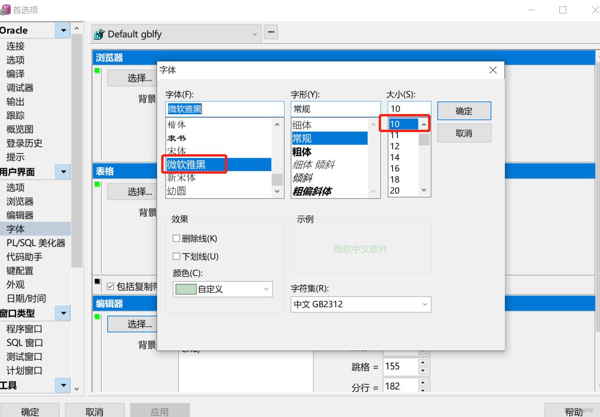Click the sidebar scroll-down arrow

coord(77,389)
